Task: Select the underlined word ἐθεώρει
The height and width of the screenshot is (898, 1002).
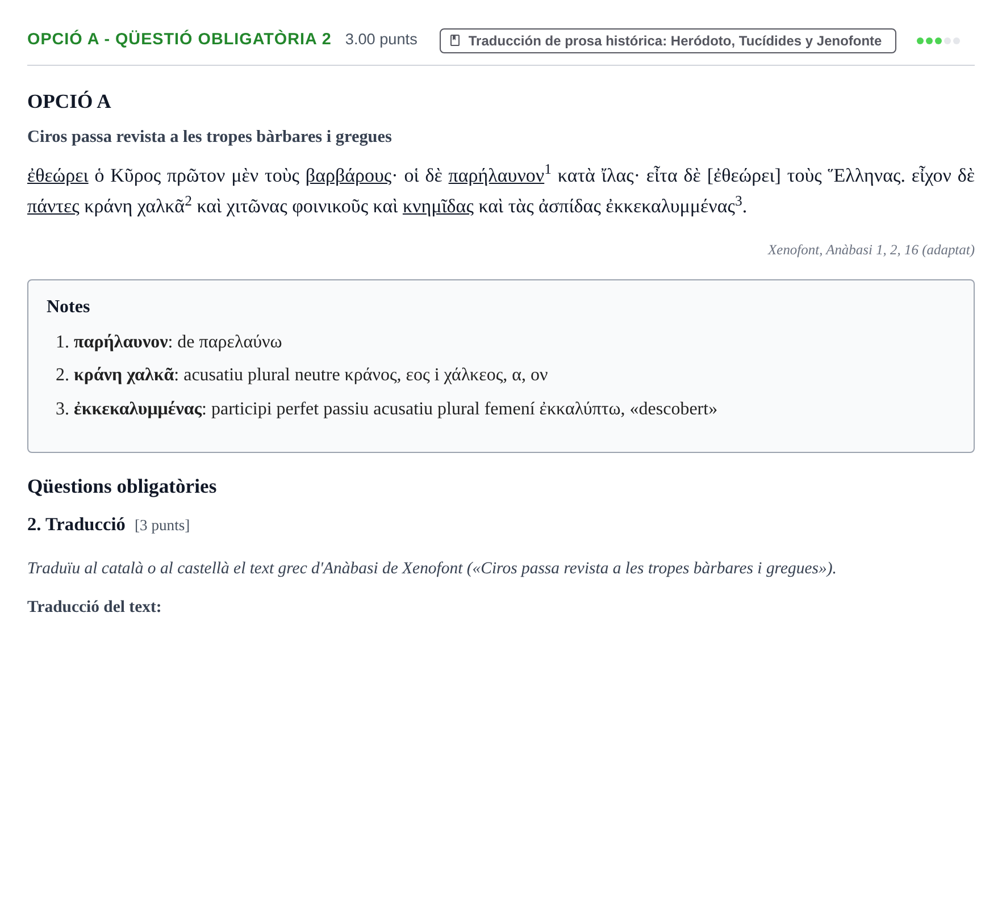Action: coord(58,176)
